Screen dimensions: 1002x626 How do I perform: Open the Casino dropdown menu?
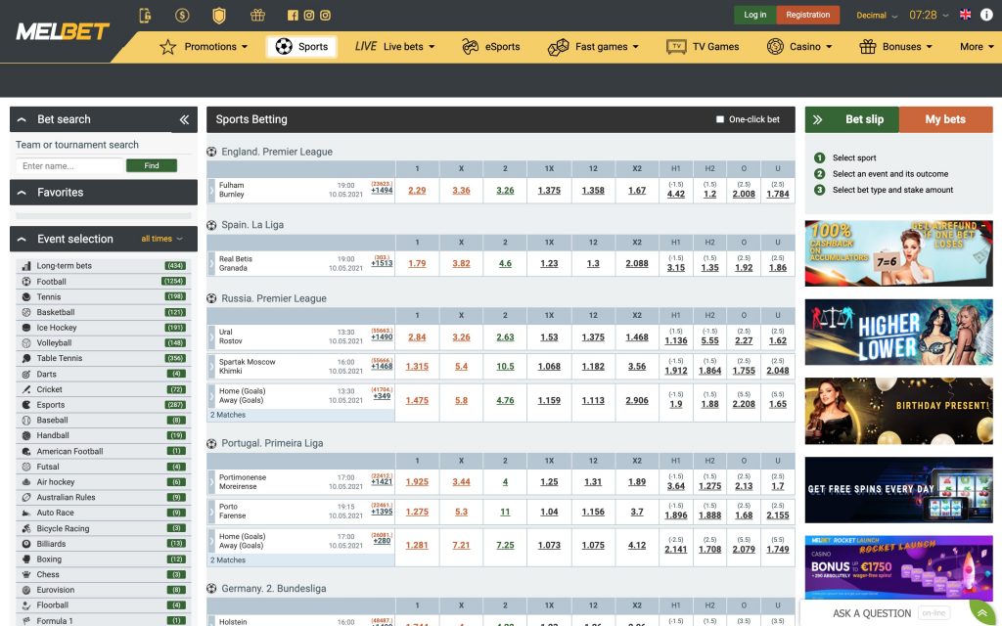click(799, 47)
